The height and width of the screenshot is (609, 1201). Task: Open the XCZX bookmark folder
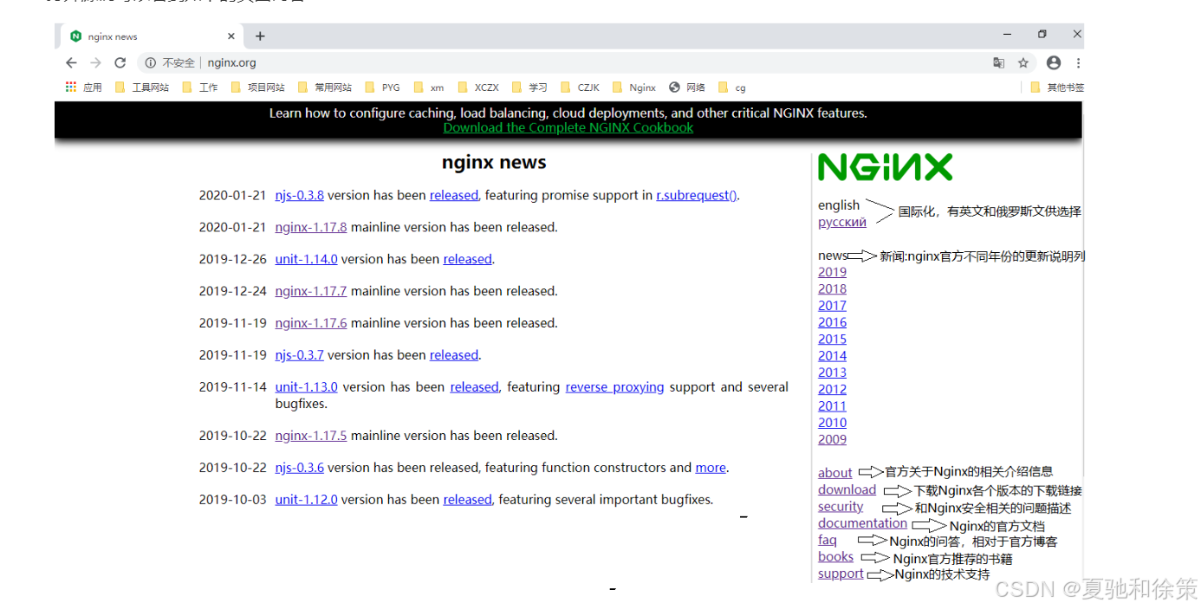[478, 87]
